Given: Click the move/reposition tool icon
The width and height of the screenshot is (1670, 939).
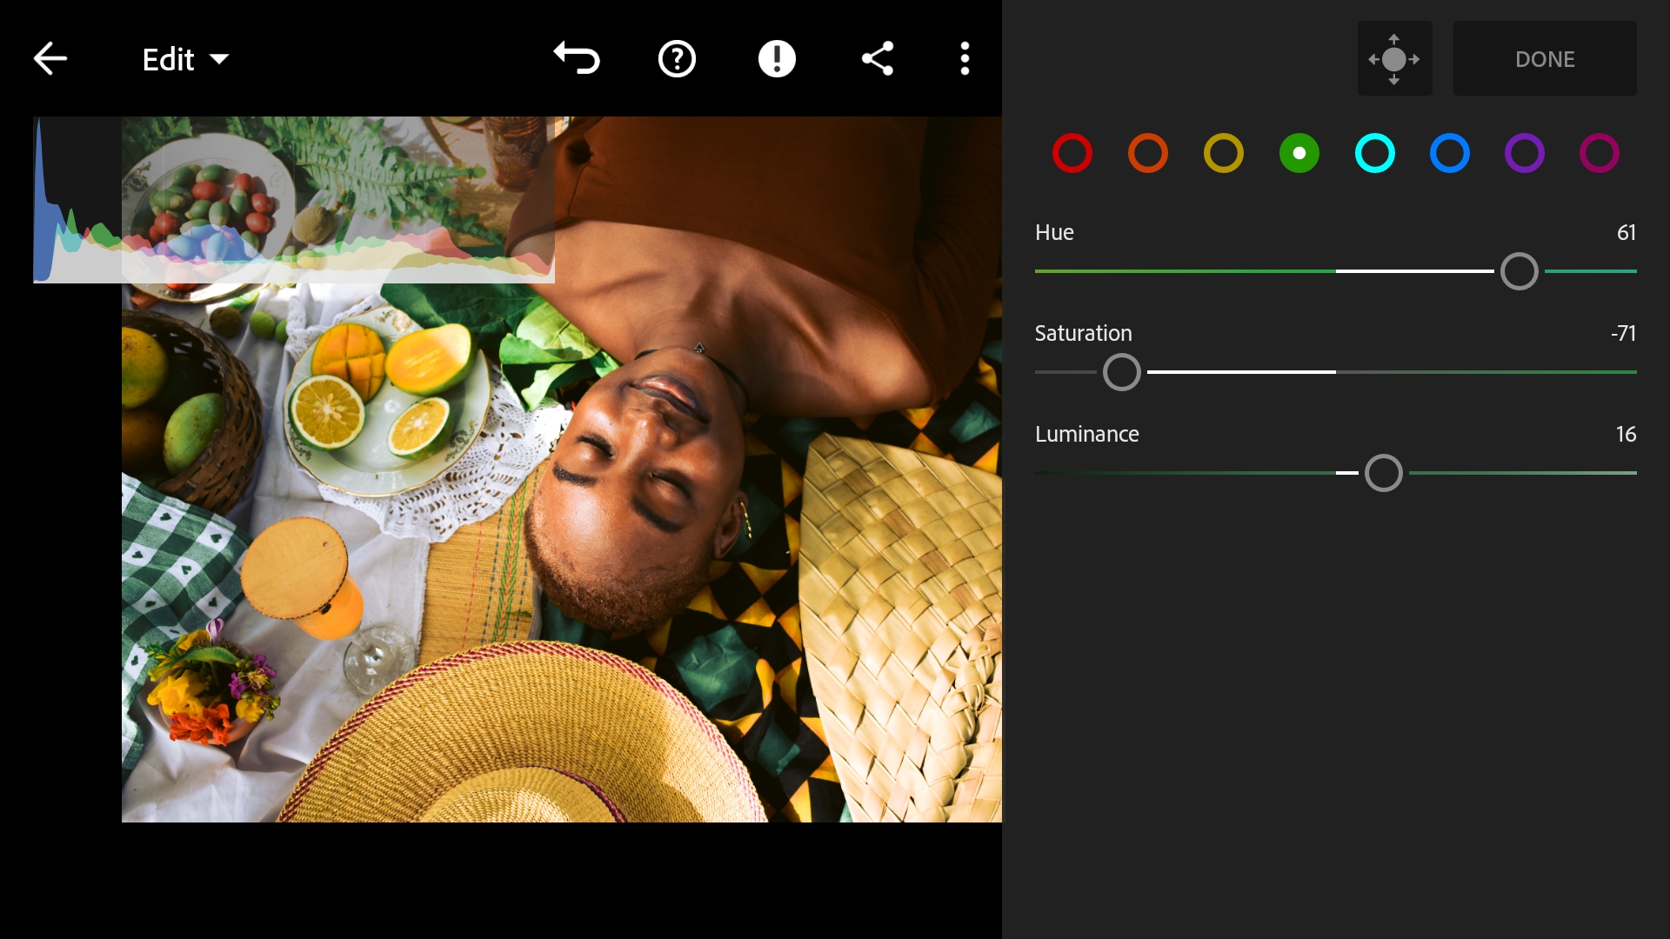Looking at the screenshot, I should (x=1393, y=60).
